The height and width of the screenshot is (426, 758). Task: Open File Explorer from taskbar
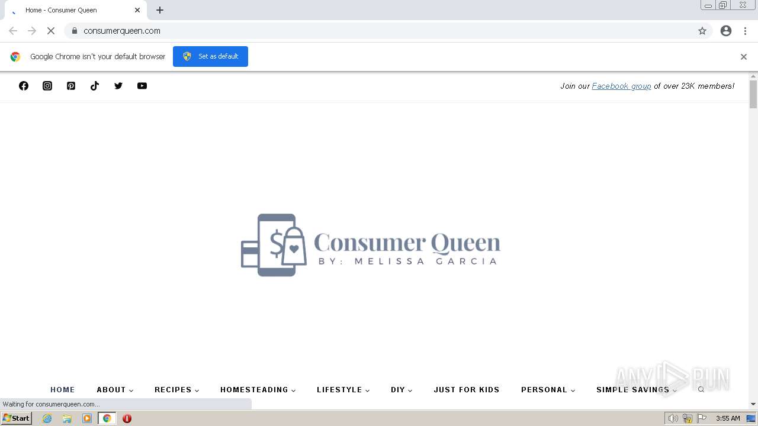point(67,418)
